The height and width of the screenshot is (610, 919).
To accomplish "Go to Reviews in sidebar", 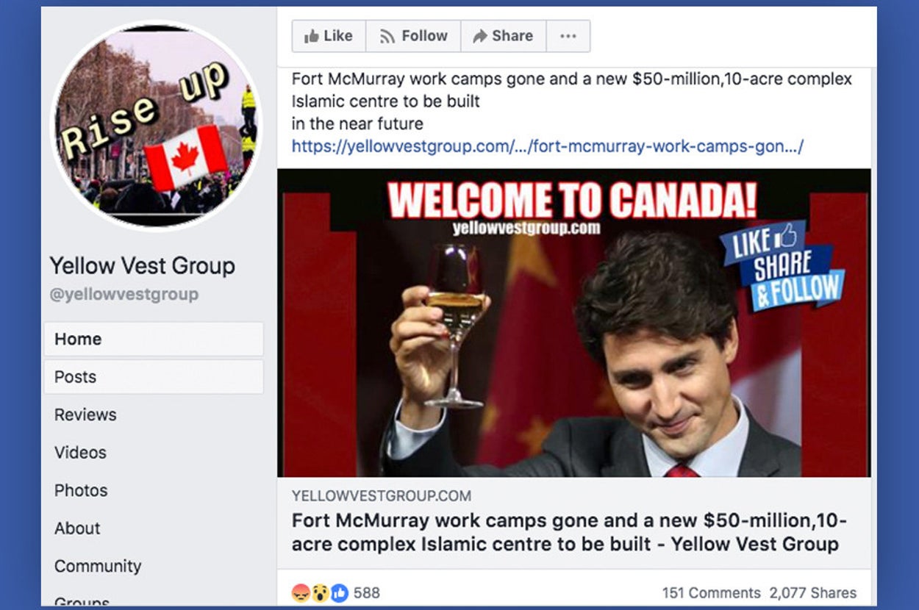I will pos(85,415).
